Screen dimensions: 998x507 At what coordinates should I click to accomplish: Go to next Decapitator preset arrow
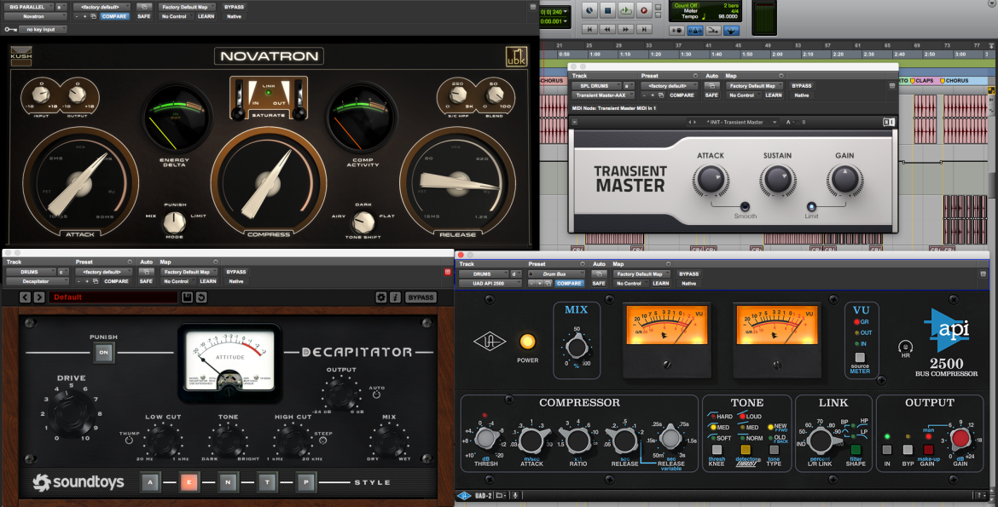click(39, 297)
